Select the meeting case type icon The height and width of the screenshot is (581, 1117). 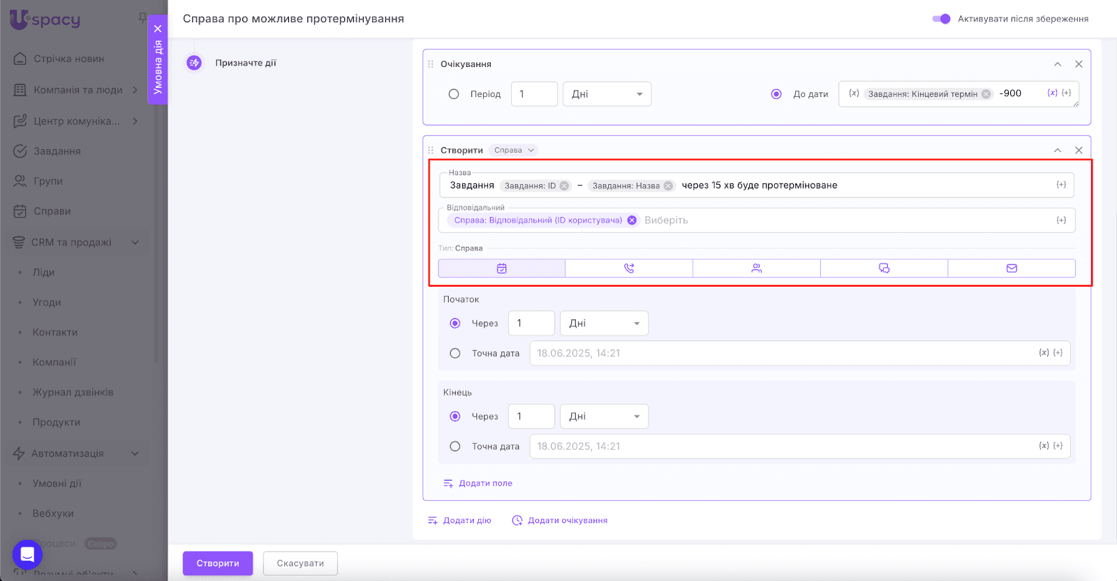[x=756, y=269]
